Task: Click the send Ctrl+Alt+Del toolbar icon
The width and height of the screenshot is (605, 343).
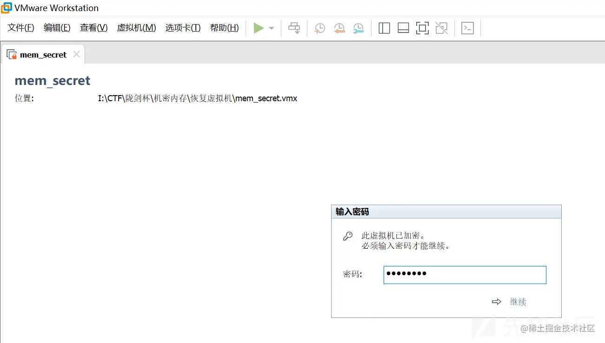Action: [294, 28]
